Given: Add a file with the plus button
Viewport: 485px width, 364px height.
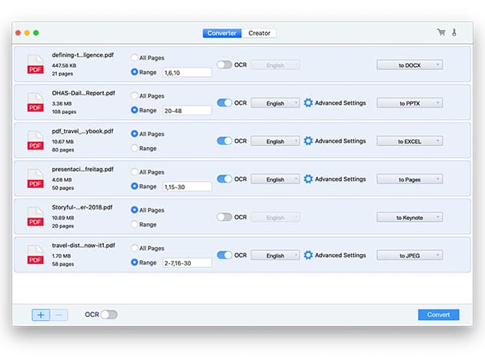Looking at the screenshot, I should coord(41,315).
